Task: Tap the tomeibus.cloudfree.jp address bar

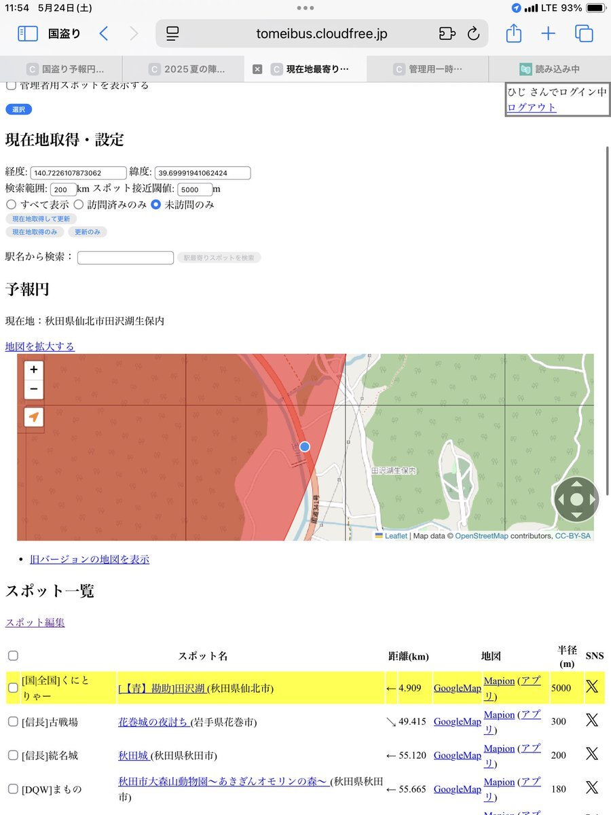Action: pos(322,33)
